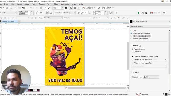The height and width of the screenshot is (96, 171).
Task: Choose Contornos radio button
Action: coord(133,52)
